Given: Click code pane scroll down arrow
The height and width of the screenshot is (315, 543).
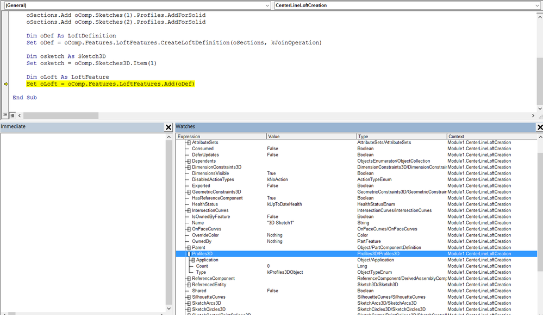Looking at the screenshot, I should pos(540,108).
